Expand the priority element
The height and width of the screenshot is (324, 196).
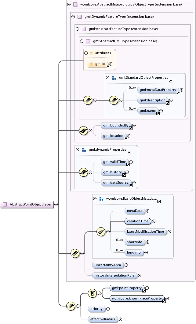(x=108, y=309)
